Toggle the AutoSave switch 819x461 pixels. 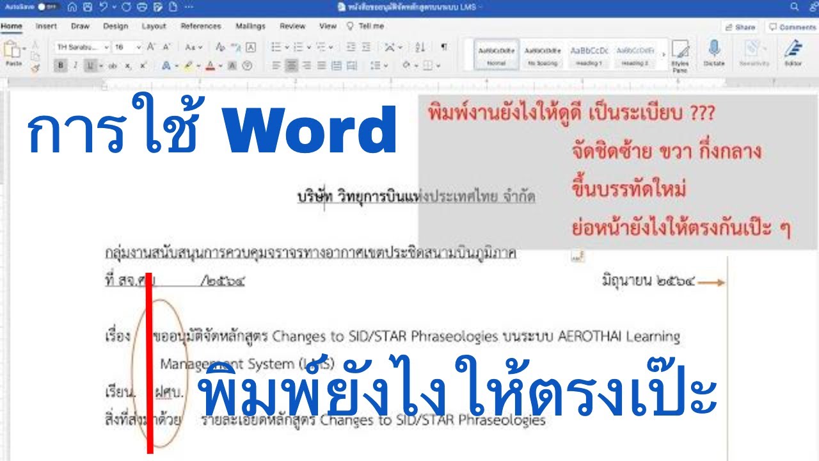point(47,7)
